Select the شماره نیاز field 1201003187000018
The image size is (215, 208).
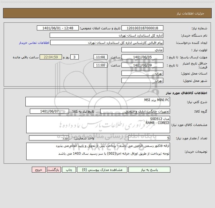pyautogui.click(x=142, y=28)
